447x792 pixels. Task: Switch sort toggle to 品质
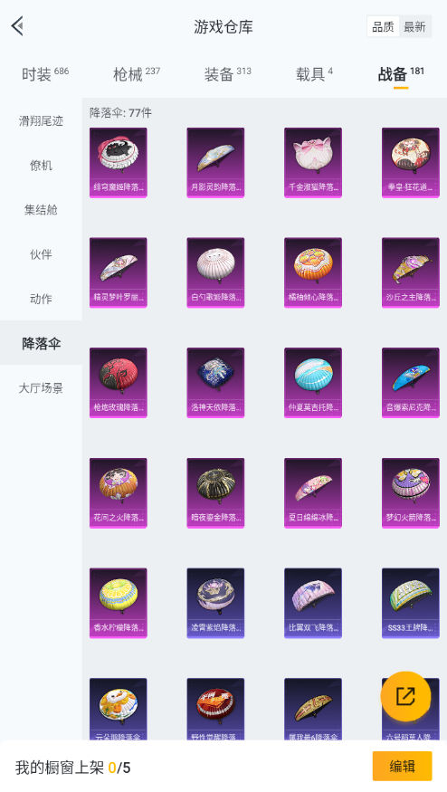[383, 27]
